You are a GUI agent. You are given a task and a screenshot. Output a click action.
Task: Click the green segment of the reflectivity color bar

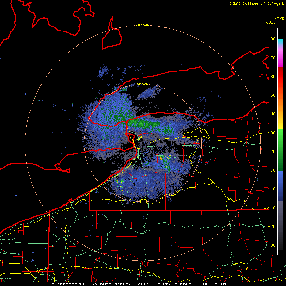pos(281,150)
